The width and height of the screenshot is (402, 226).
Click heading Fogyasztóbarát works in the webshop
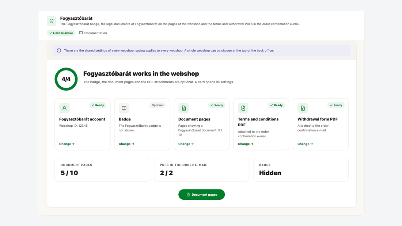(x=141, y=74)
